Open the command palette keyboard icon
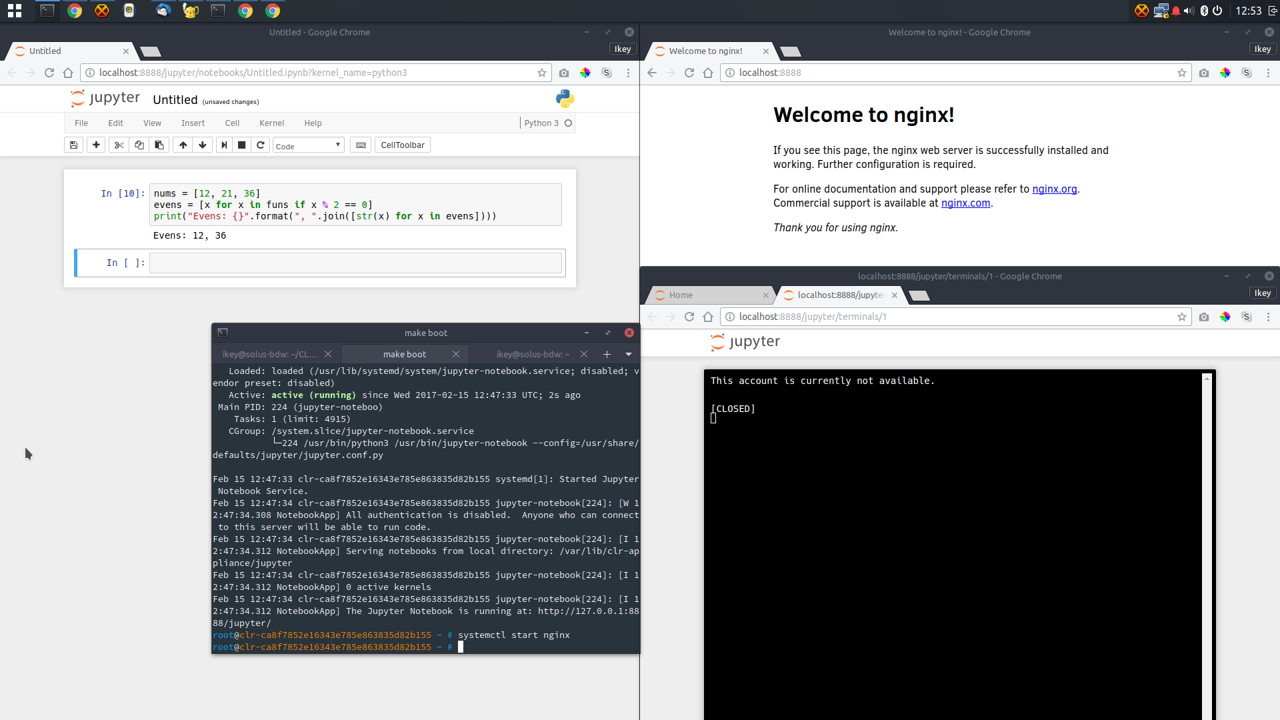The width and height of the screenshot is (1280, 720). click(x=361, y=145)
